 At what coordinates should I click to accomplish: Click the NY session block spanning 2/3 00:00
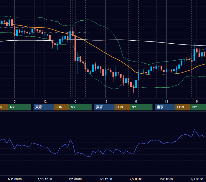click(198, 107)
